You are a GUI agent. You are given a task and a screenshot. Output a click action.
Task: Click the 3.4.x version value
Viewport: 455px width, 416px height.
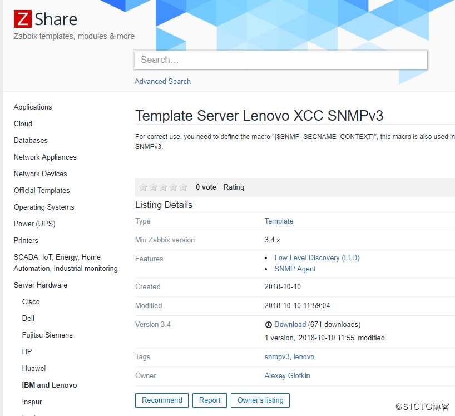click(272, 240)
